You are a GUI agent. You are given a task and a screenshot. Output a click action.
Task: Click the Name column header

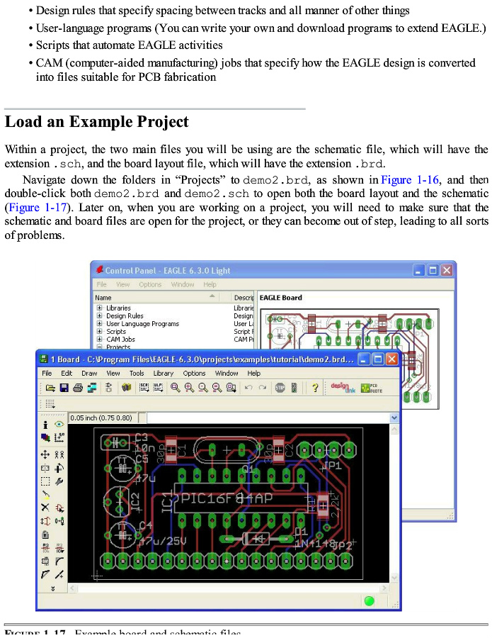coord(103,298)
